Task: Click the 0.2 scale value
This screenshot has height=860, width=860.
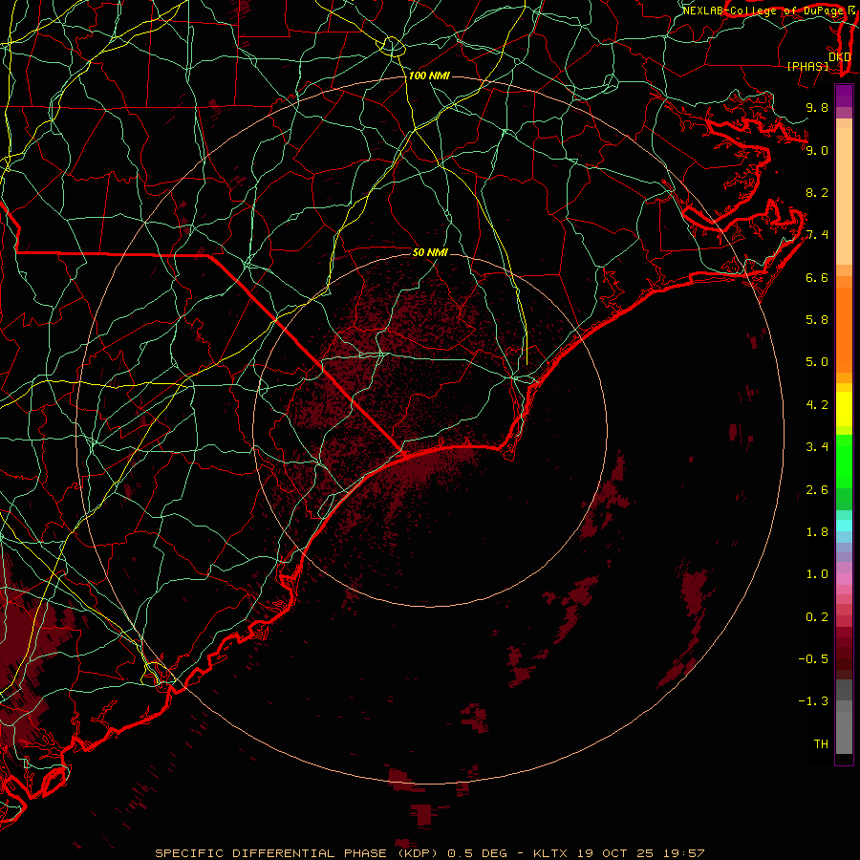Action: coord(817,617)
